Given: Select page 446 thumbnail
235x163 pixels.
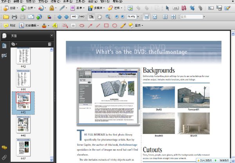Looking at the screenshot, I should (23, 124).
